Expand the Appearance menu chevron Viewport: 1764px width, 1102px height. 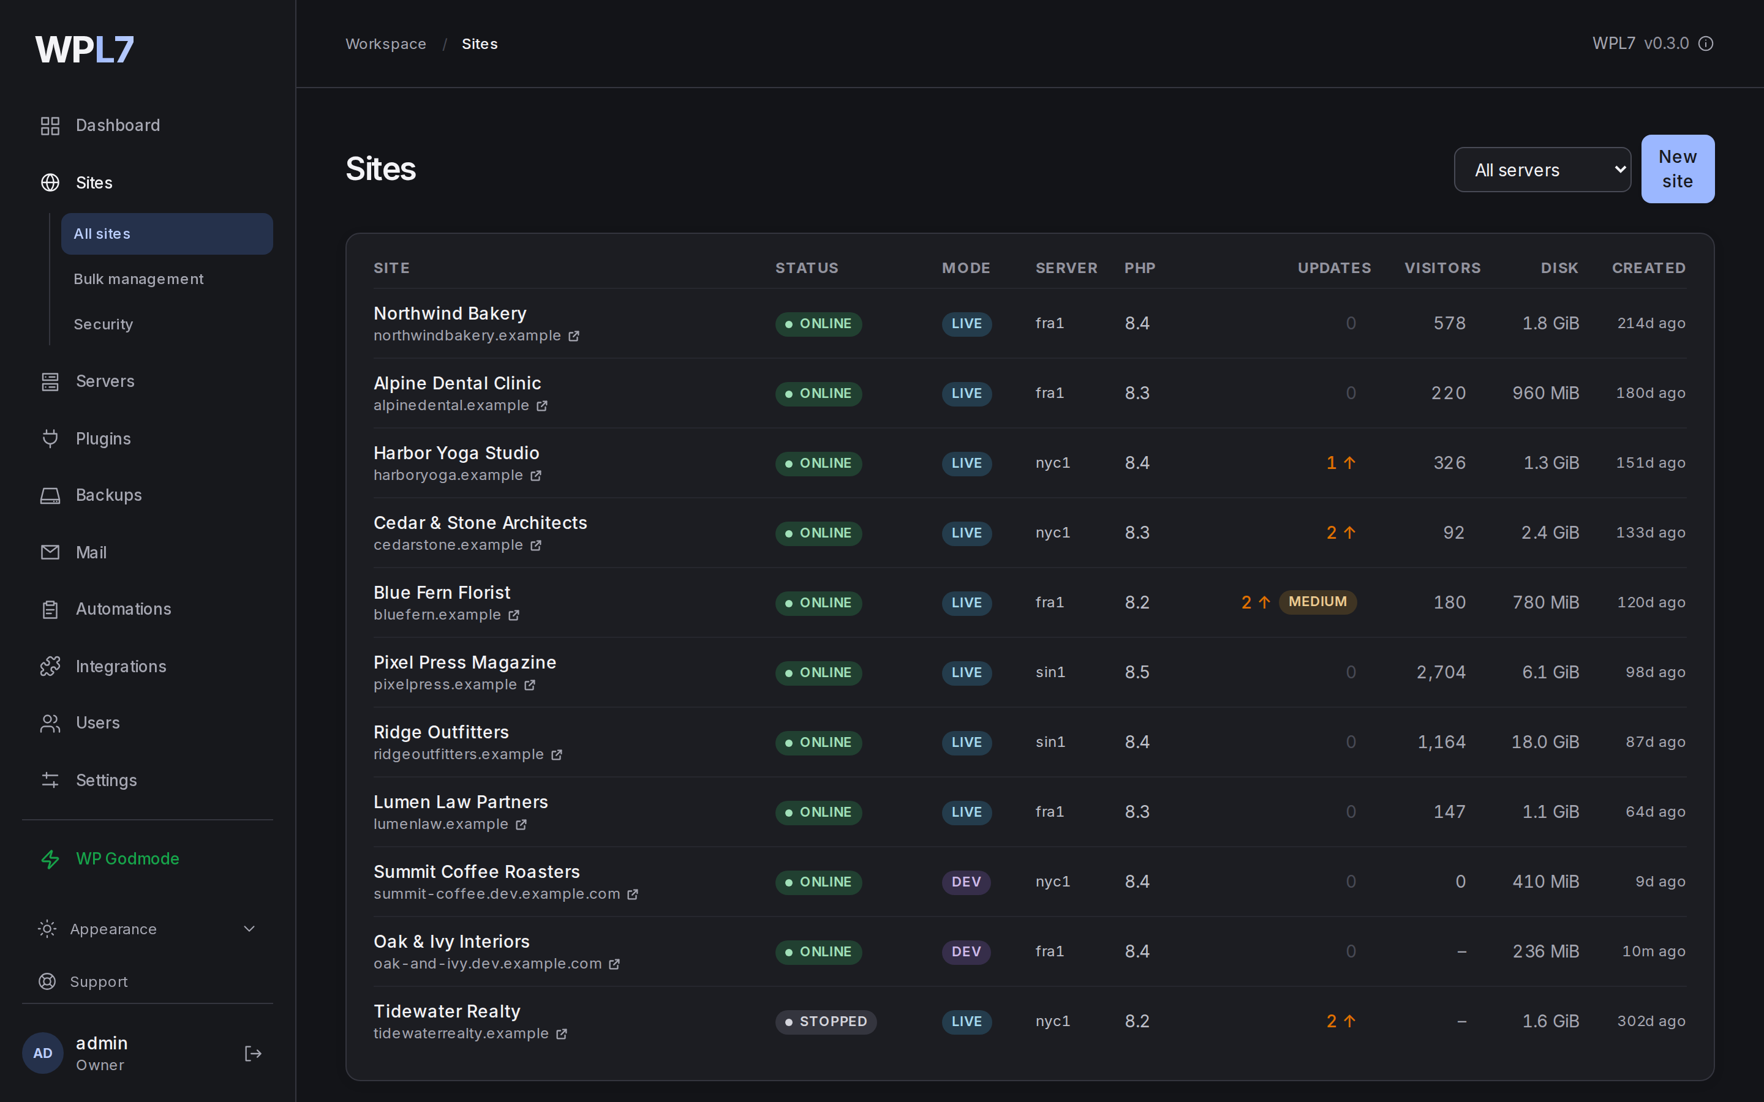point(249,929)
